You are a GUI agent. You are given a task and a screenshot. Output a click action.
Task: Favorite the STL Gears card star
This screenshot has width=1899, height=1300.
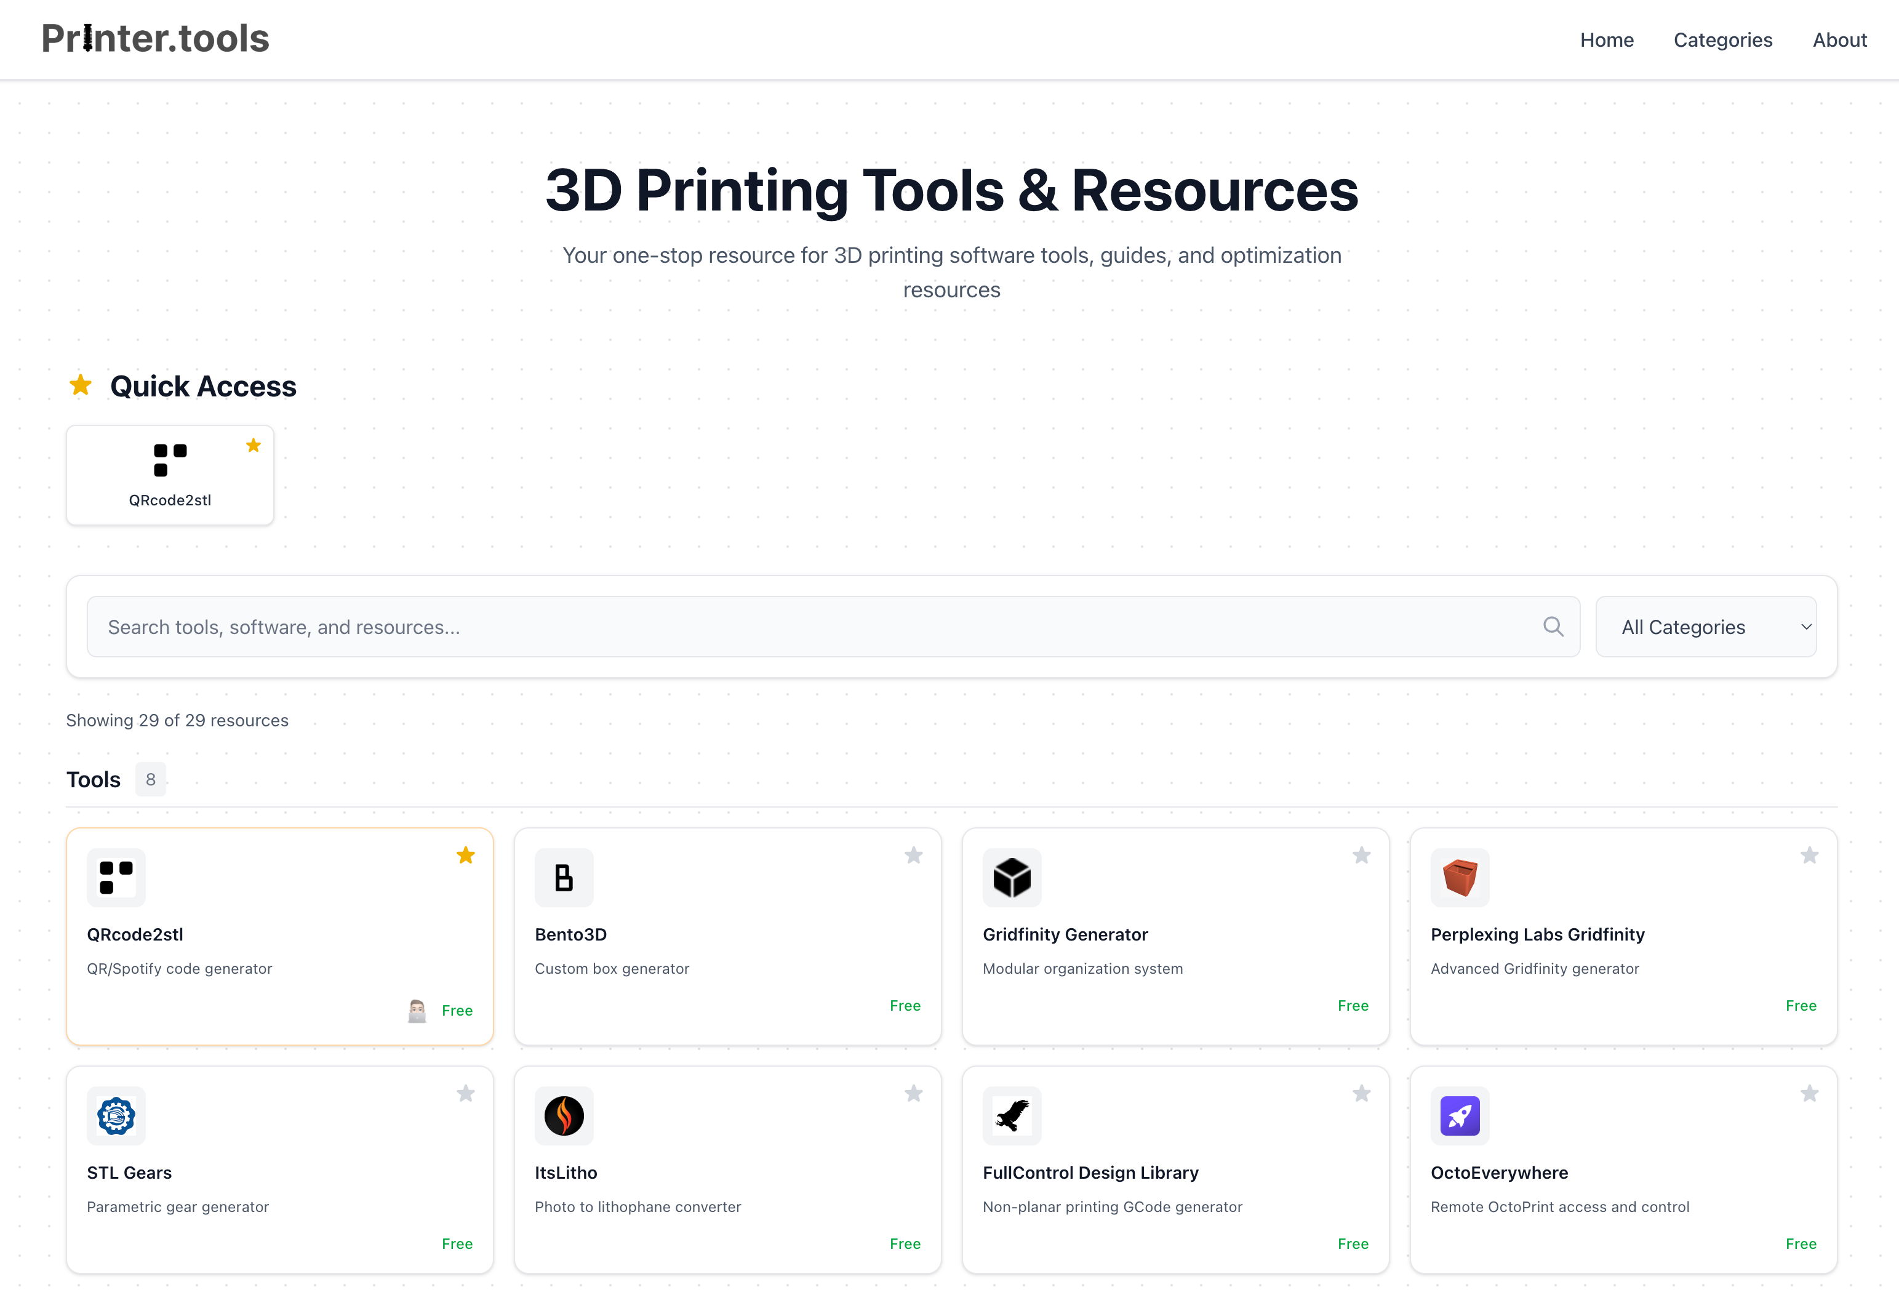click(466, 1093)
